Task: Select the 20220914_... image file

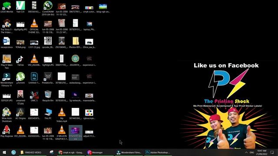Action: point(75,60)
